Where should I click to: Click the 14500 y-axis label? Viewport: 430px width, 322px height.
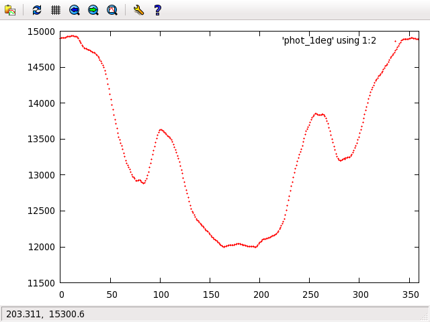click(x=41, y=67)
